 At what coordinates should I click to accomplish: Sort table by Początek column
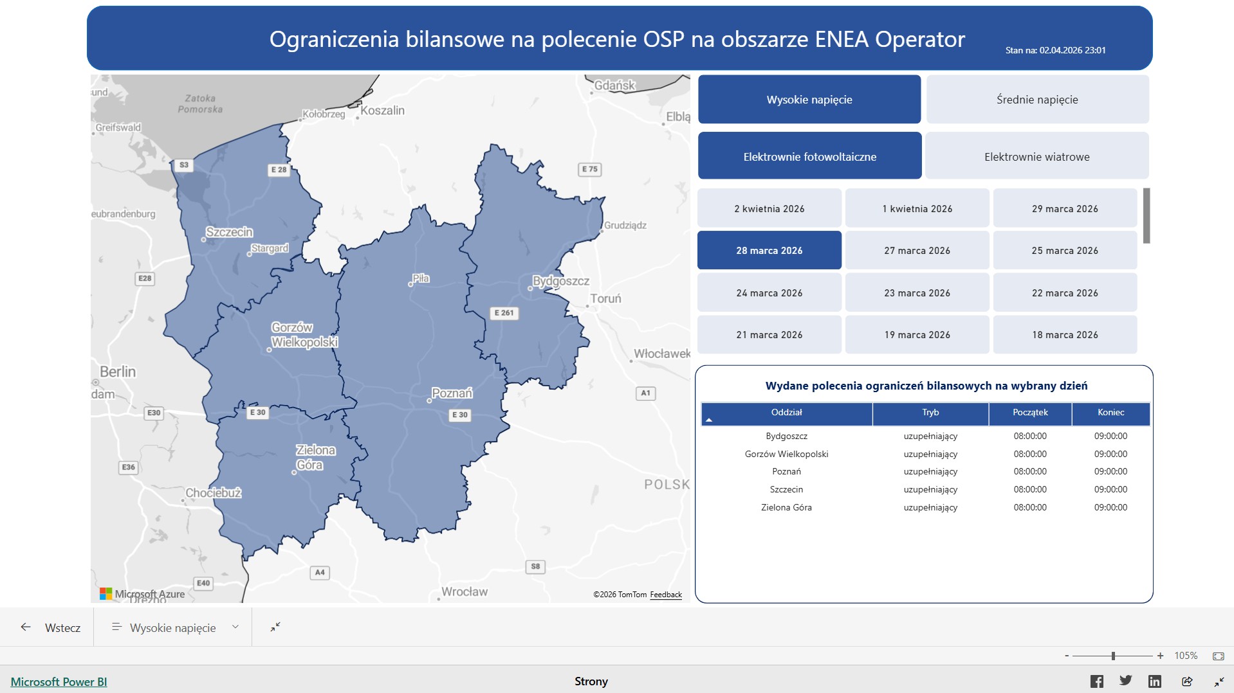point(1029,413)
